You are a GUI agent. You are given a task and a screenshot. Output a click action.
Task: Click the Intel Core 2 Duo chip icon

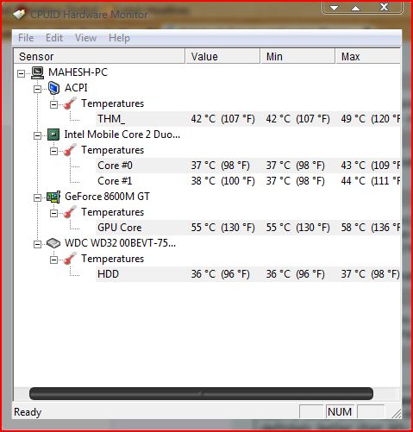click(53, 135)
